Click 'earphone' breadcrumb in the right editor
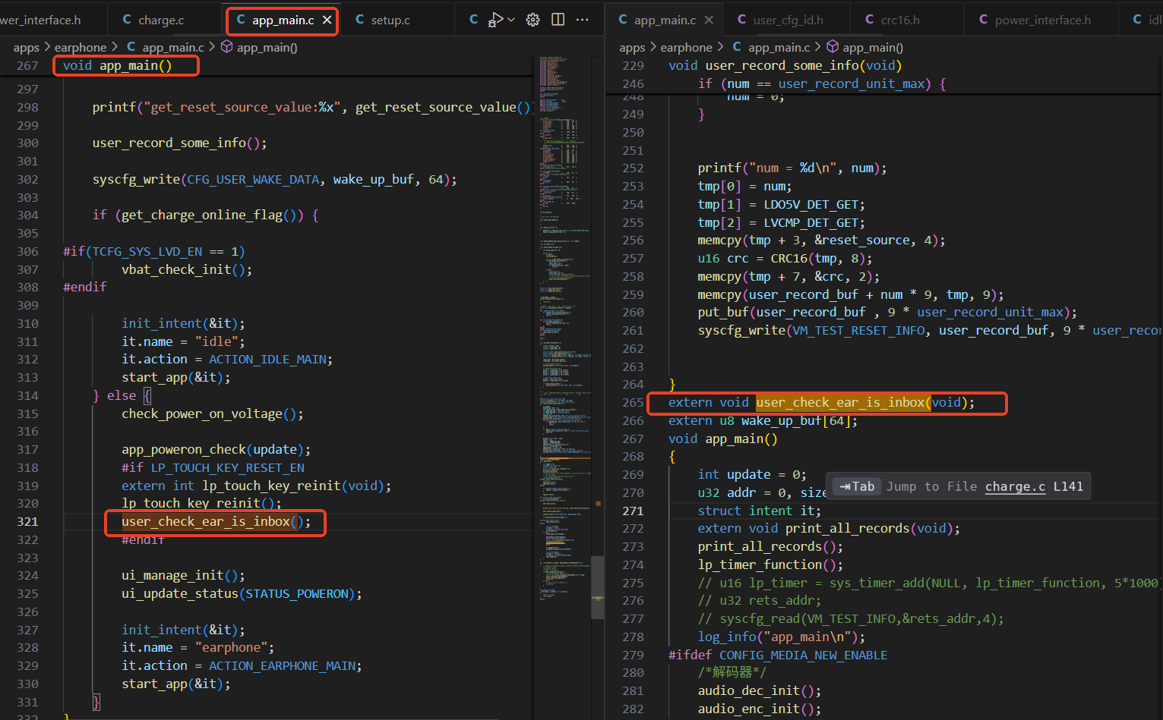The image size is (1163, 720). pyautogui.click(x=687, y=47)
